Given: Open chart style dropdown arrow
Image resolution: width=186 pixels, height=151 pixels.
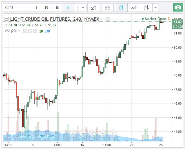Looking at the screenshot, I should pyautogui.click(x=156, y=8).
